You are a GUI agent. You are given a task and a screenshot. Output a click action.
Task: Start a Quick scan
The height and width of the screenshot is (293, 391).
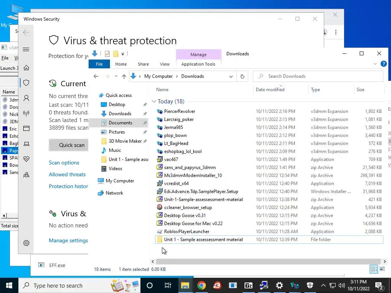pos(69,145)
